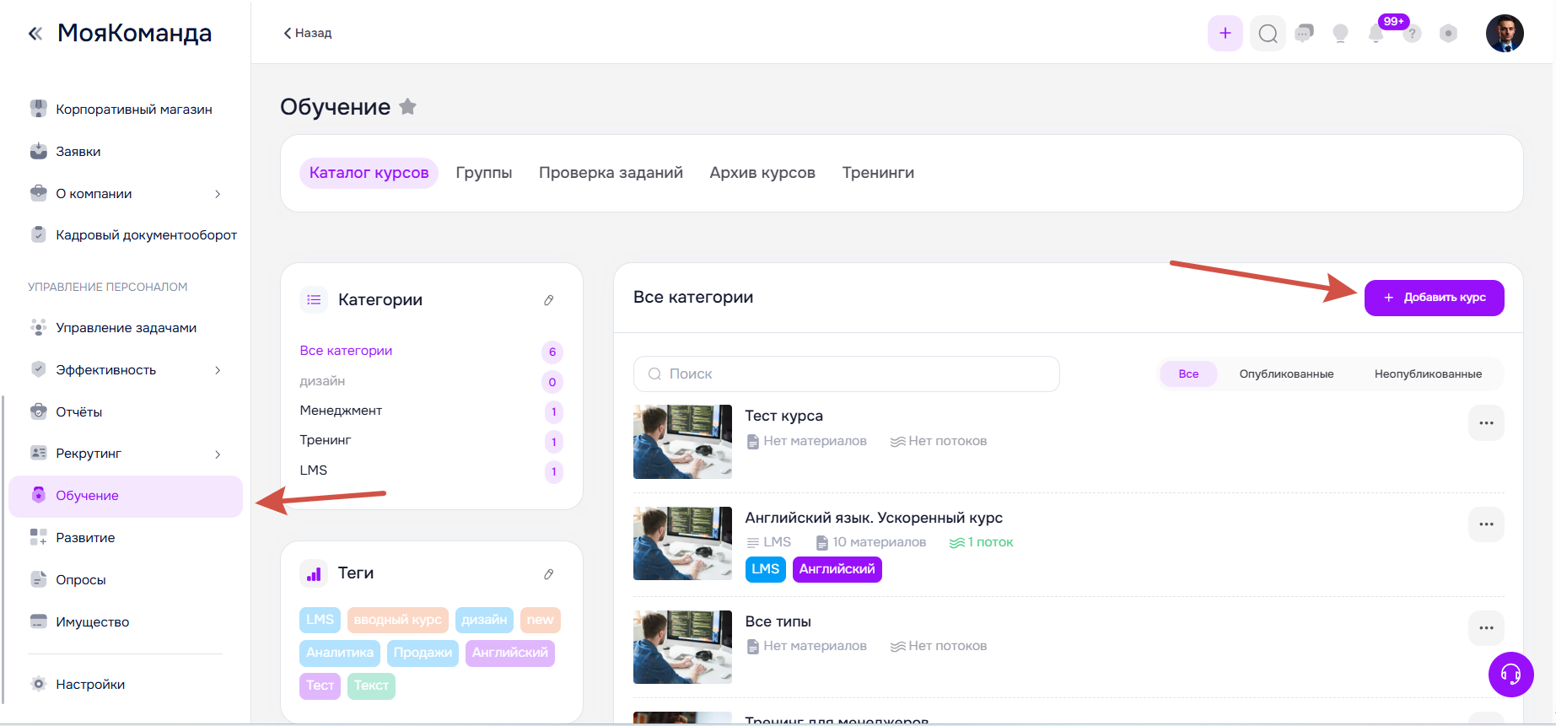1556x726 pixels.
Task: Click the favorite star next to Обучение
Action: pos(407,107)
